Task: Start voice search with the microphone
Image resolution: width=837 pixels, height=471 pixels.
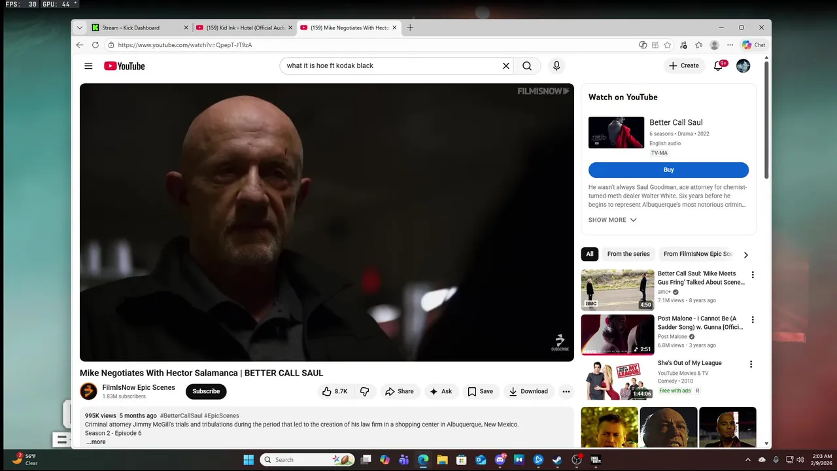Action: click(x=556, y=65)
